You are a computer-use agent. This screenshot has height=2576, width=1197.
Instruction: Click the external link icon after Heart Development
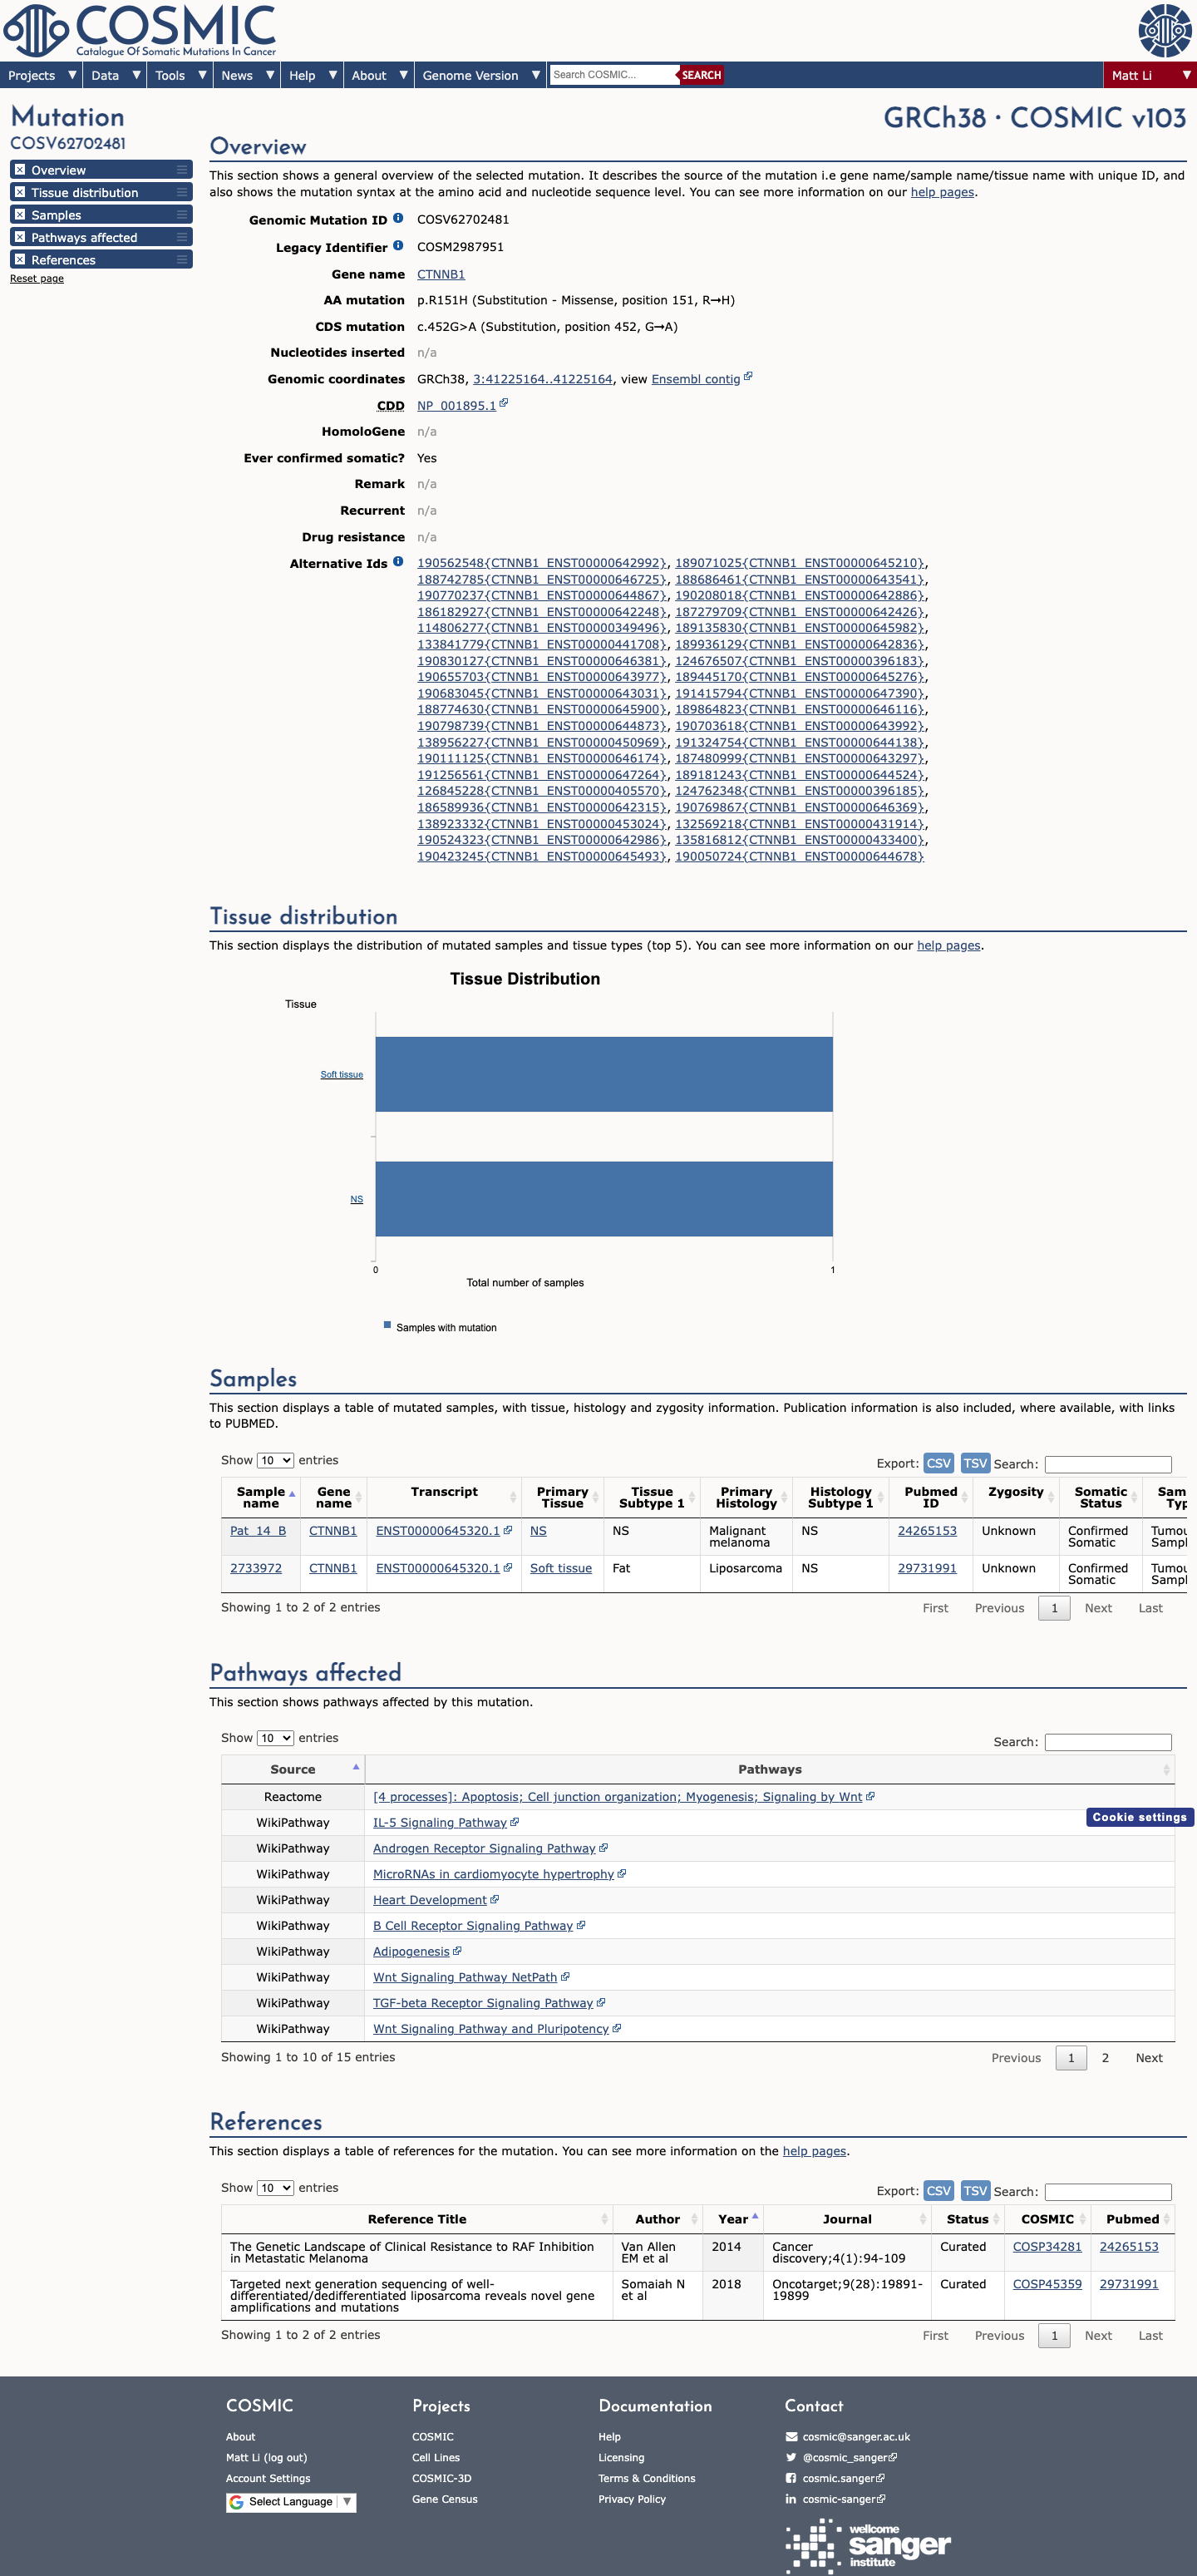click(495, 1899)
